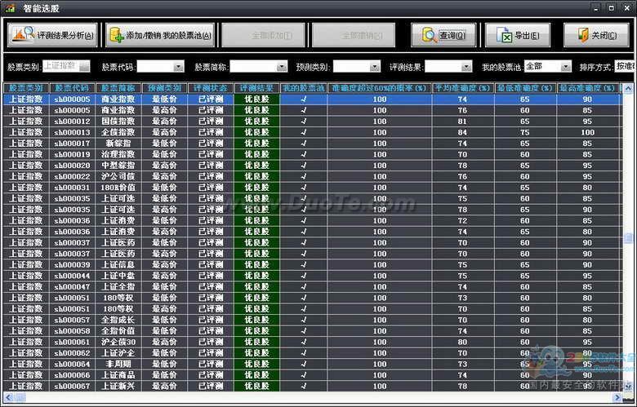Toggle 我的股票池 checkmark for sh000017 新综指
637x407 pixels.
(304, 144)
